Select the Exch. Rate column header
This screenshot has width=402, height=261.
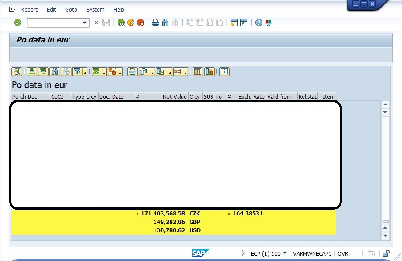point(246,96)
